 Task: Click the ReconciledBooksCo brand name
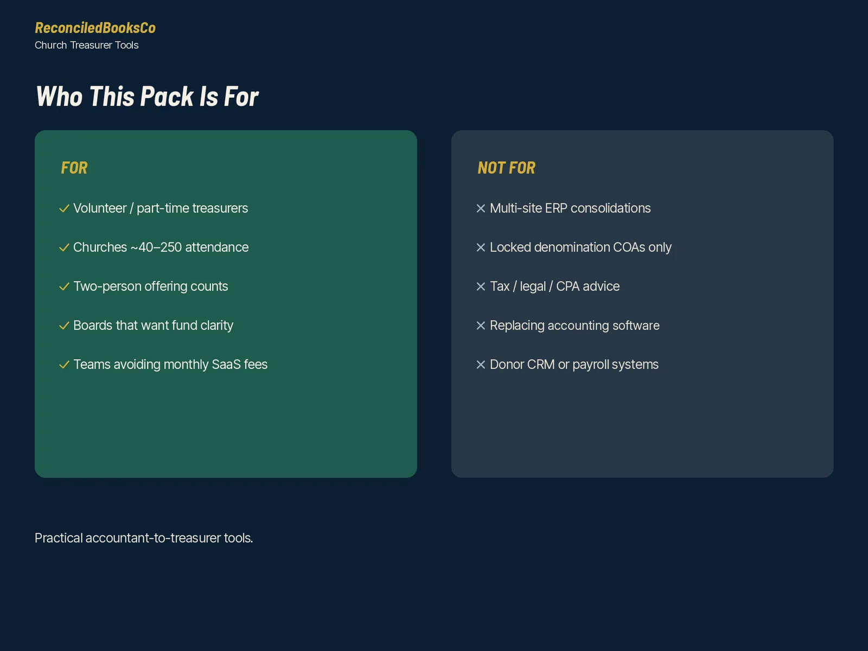tap(95, 28)
